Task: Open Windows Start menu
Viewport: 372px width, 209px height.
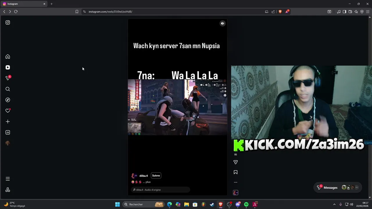Action: tap(117, 204)
